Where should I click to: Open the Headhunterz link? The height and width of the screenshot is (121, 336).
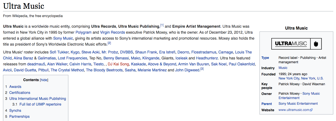207,58
